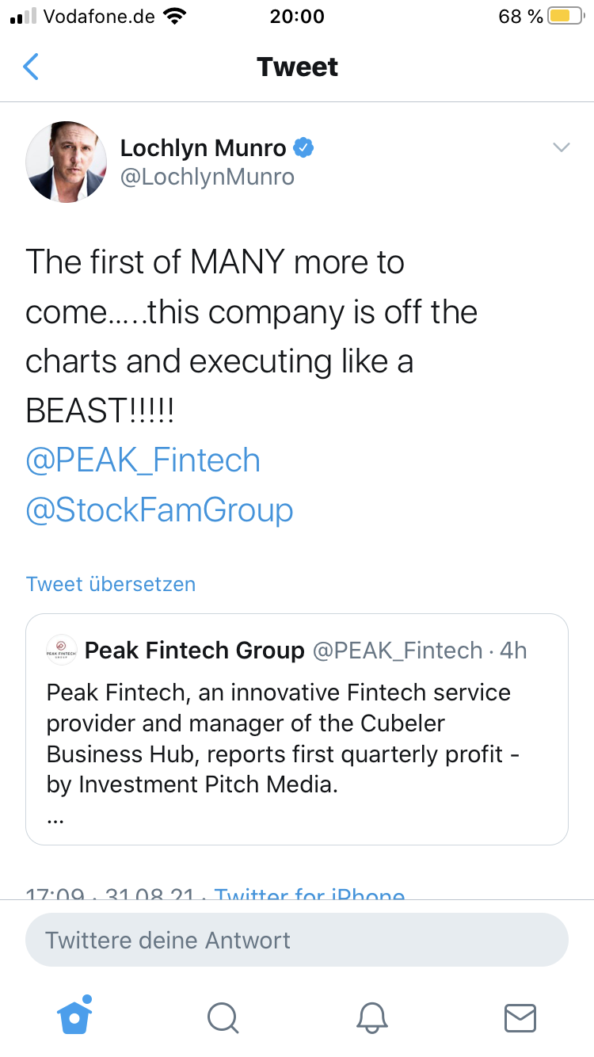594x1057 pixels.
Task: Expand tweet options chevron menu
Action: coord(561,147)
